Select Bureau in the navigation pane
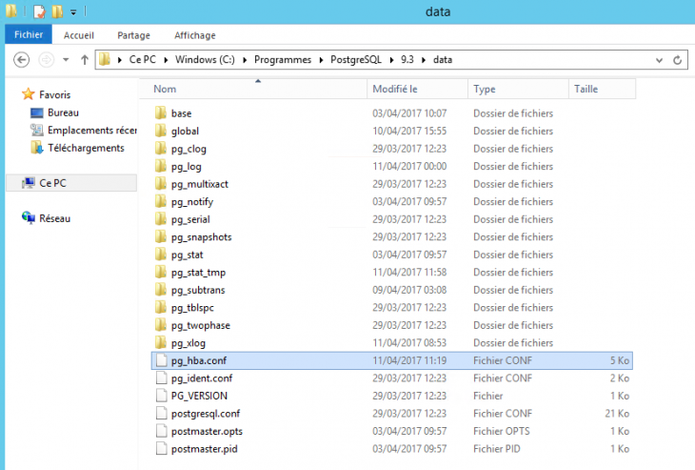 (x=63, y=112)
